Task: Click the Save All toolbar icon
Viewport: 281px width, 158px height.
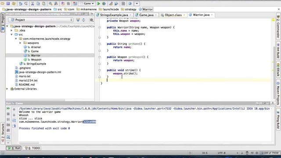Action: [8, 4]
